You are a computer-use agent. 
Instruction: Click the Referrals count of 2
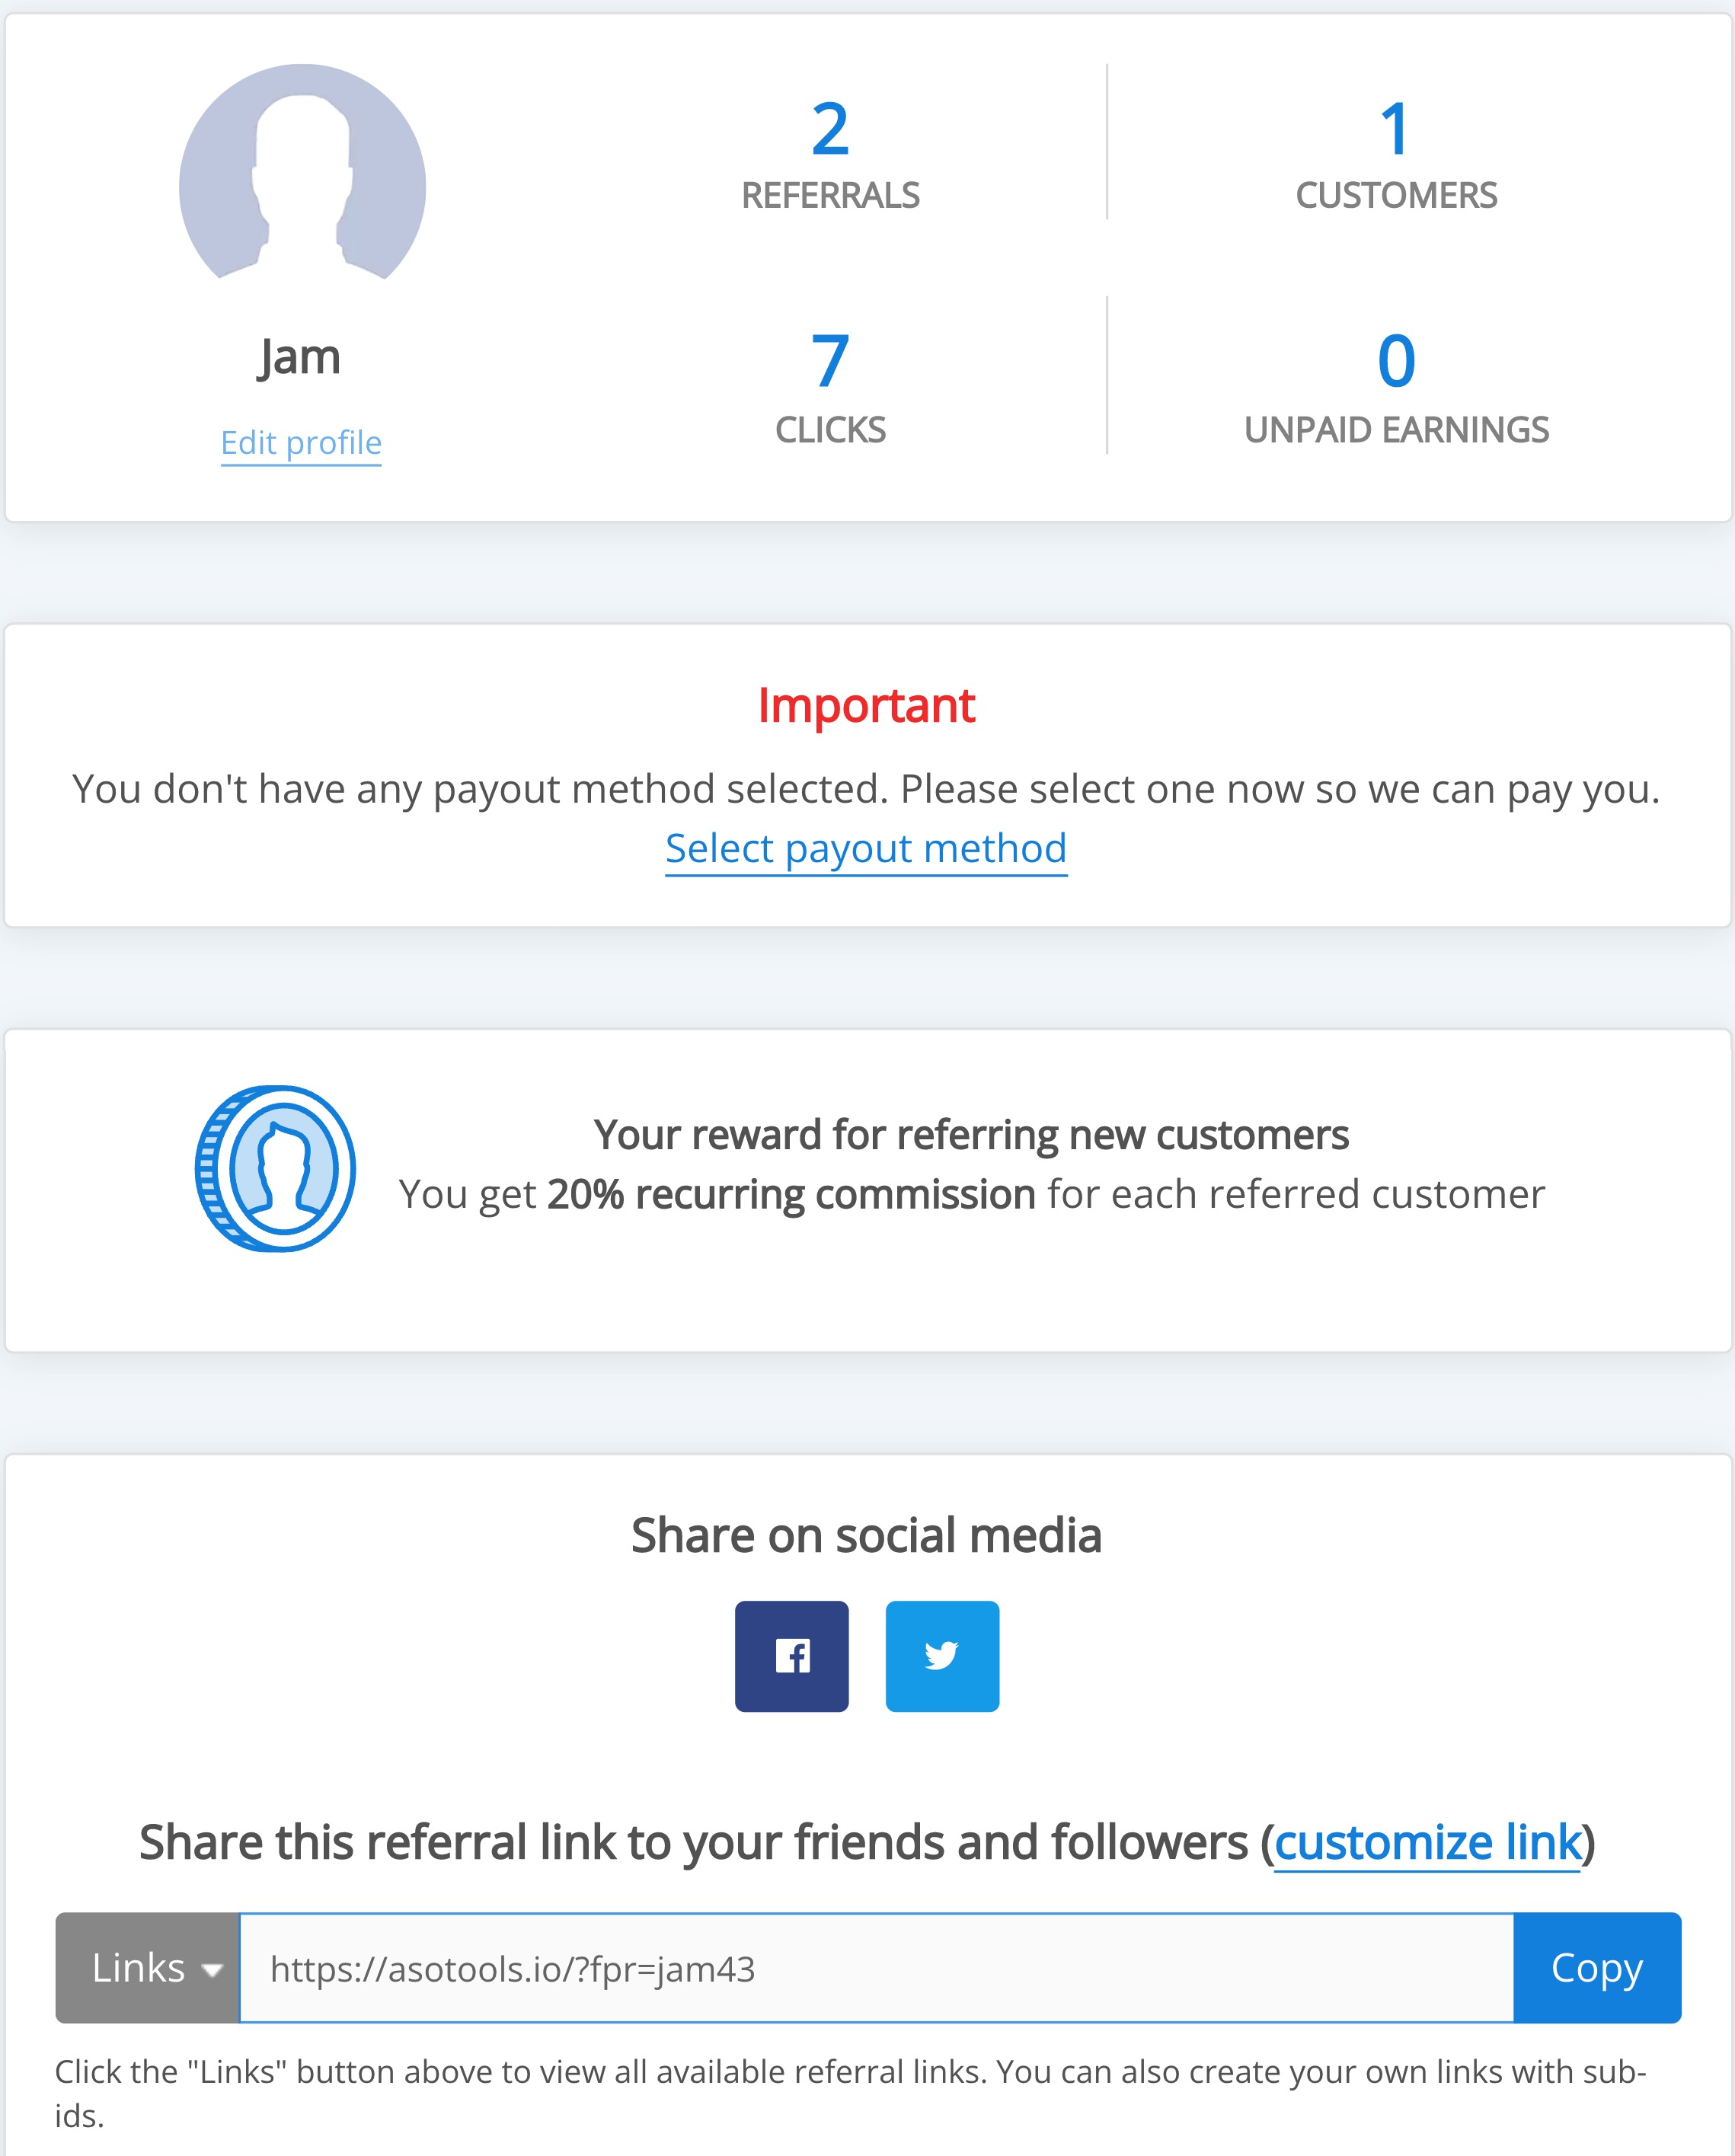point(830,130)
